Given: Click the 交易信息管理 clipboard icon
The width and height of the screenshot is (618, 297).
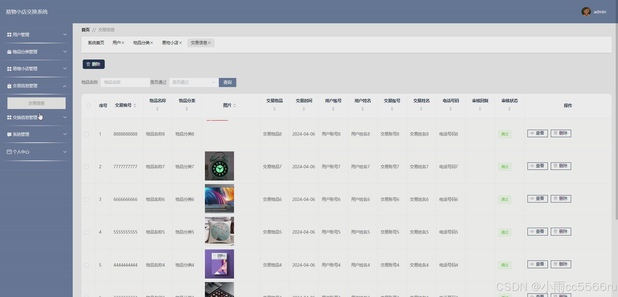Looking at the screenshot, I should 9,86.
